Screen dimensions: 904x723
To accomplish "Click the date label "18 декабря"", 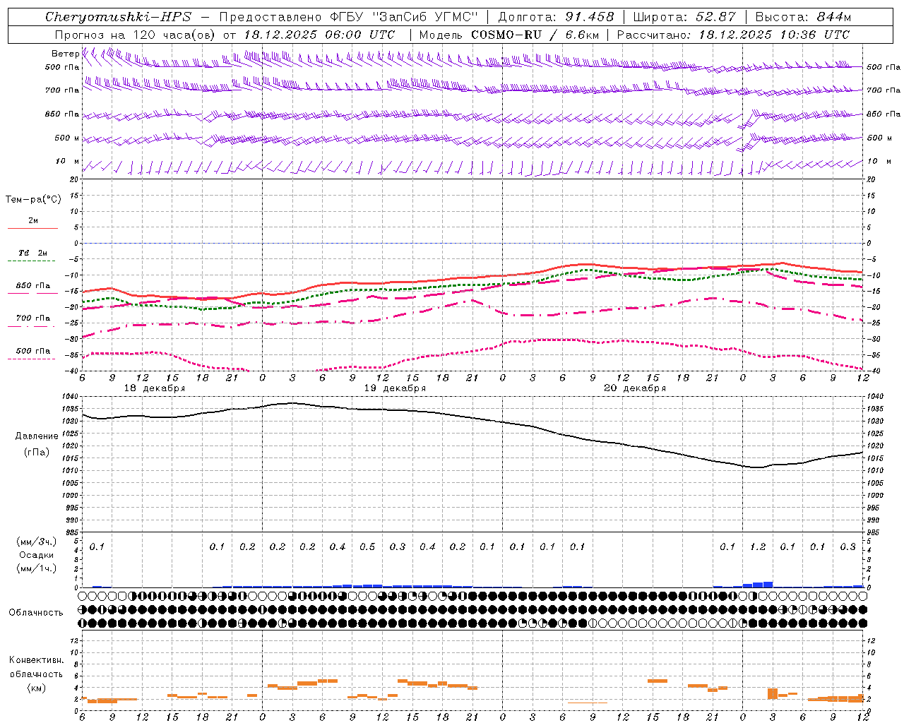I will (x=155, y=388).
